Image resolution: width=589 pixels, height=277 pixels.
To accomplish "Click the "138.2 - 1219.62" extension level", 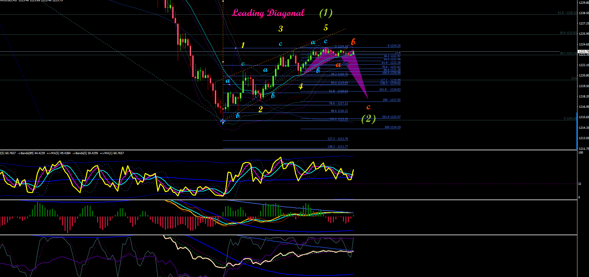I will point(390,83).
